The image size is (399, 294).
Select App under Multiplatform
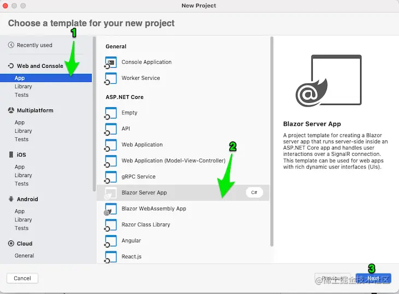tap(20, 122)
